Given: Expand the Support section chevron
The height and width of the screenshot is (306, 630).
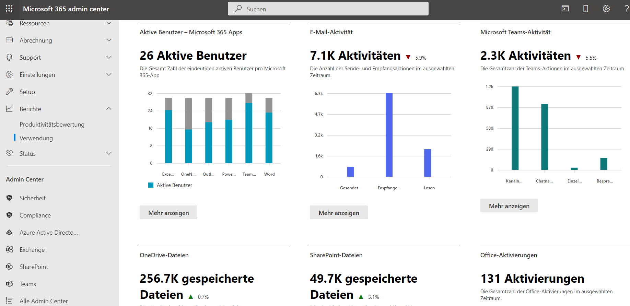Looking at the screenshot, I should pos(109,57).
